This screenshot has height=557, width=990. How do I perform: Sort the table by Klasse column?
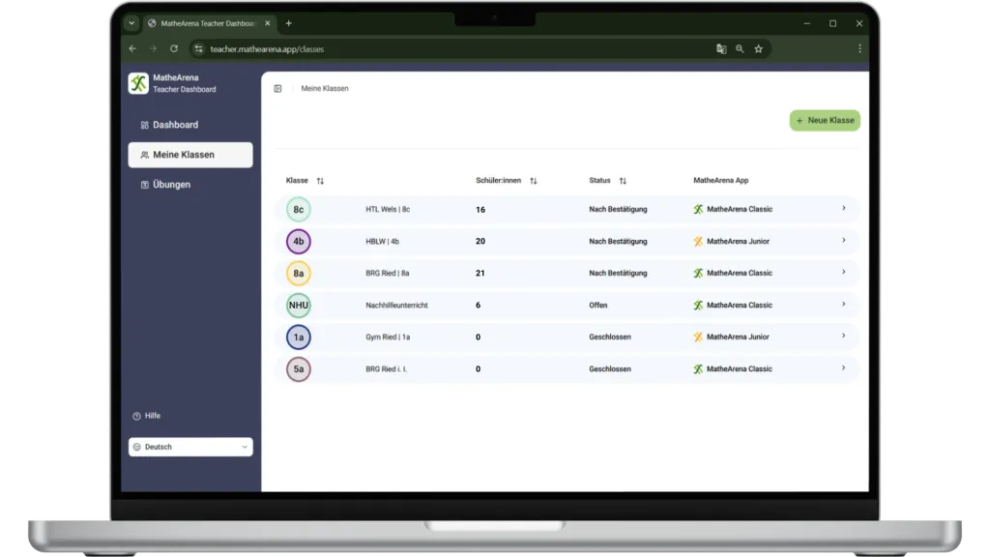[320, 181]
